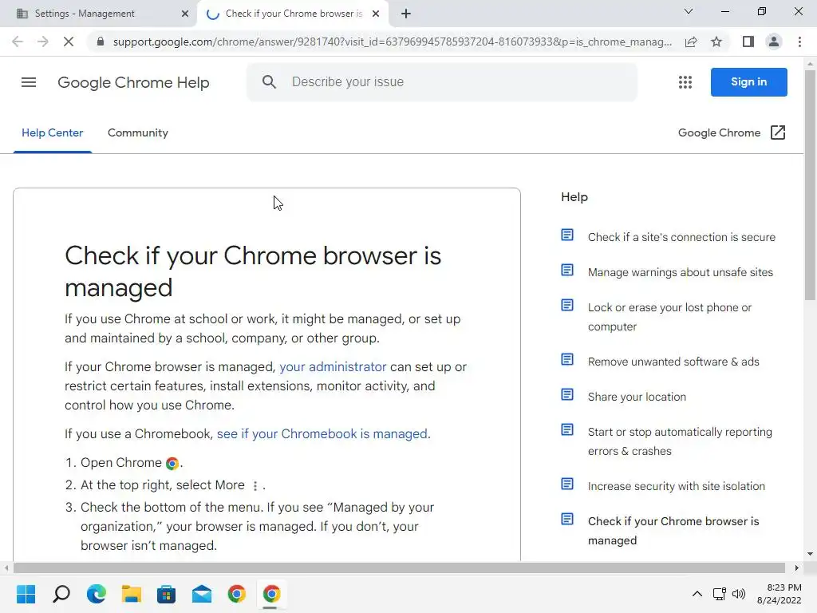Open Manage warnings about unsafe sites

point(681,272)
